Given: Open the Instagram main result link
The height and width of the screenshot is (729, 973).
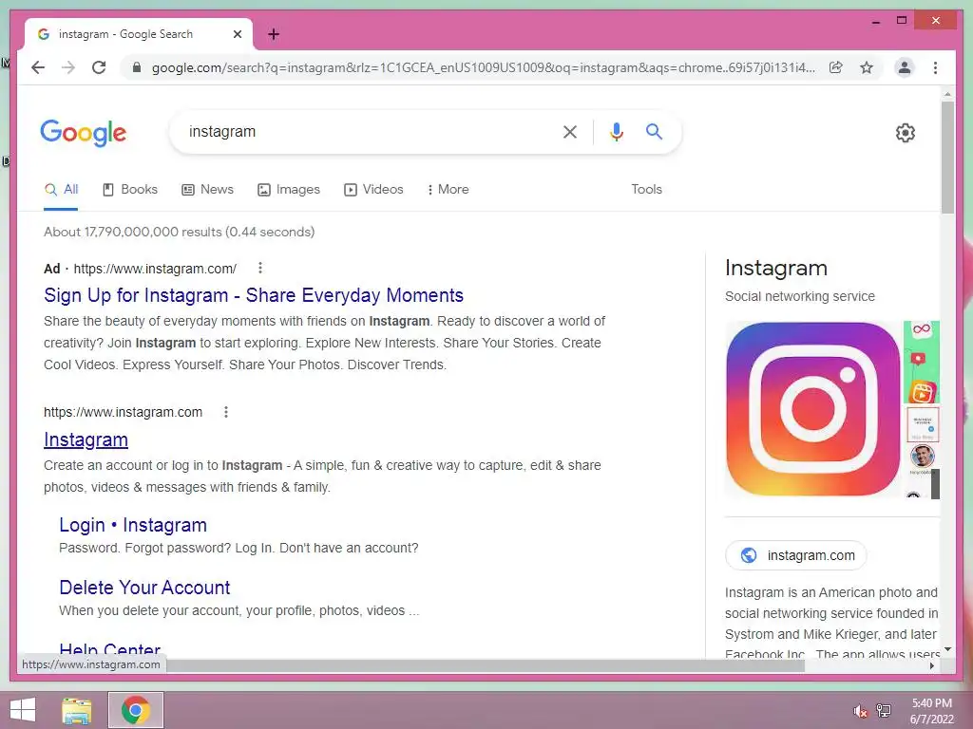Looking at the screenshot, I should click(x=86, y=439).
